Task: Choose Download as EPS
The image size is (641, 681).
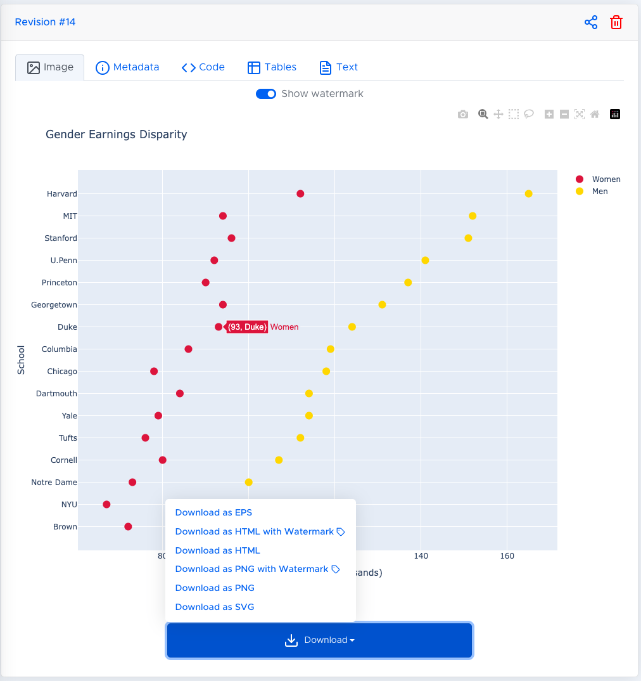Action: (x=213, y=512)
